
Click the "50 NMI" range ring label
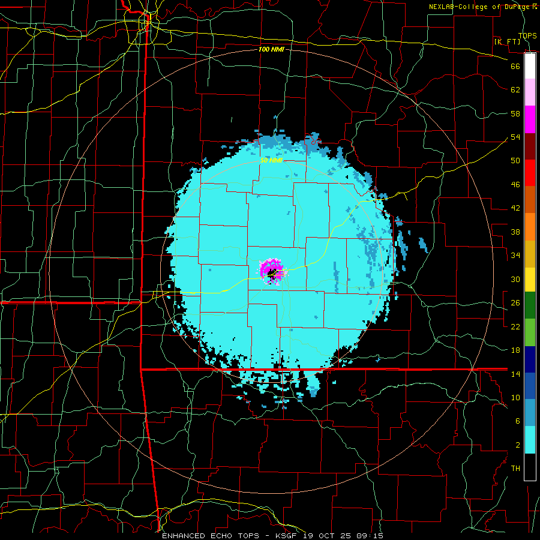click(x=271, y=160)
